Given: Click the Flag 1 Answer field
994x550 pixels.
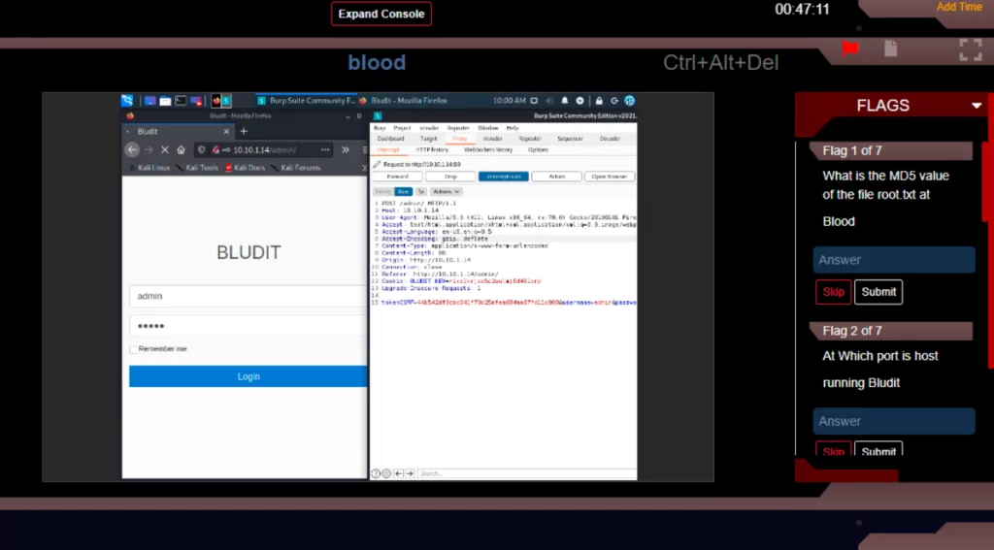Looking at the screenshot, I should tap(894, 260).
